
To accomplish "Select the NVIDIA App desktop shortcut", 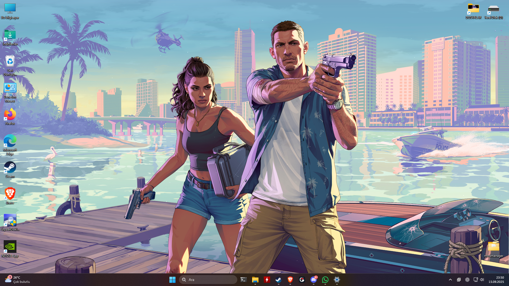I will click(10, 249).
